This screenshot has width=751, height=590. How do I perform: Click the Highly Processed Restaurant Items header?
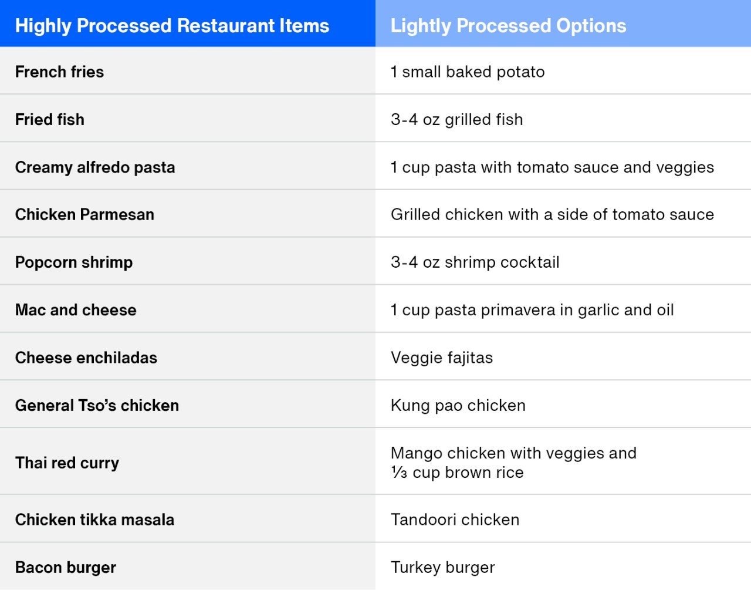click(172, 26)
